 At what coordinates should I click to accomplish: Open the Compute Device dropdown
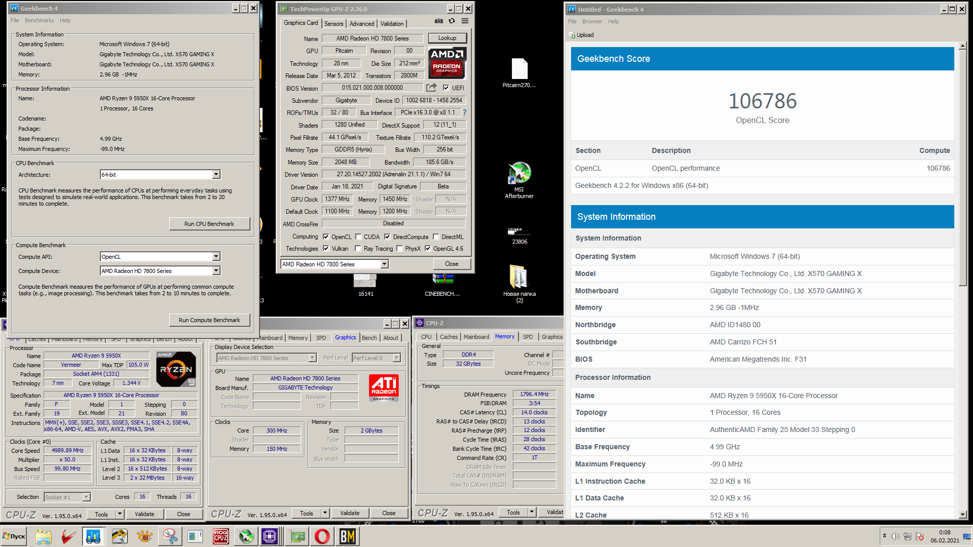tap(216, 270)
